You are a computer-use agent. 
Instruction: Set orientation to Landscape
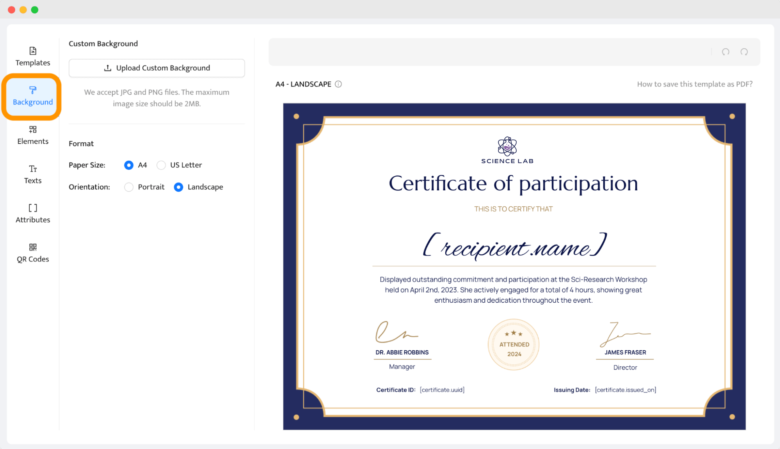click(178, 187)
